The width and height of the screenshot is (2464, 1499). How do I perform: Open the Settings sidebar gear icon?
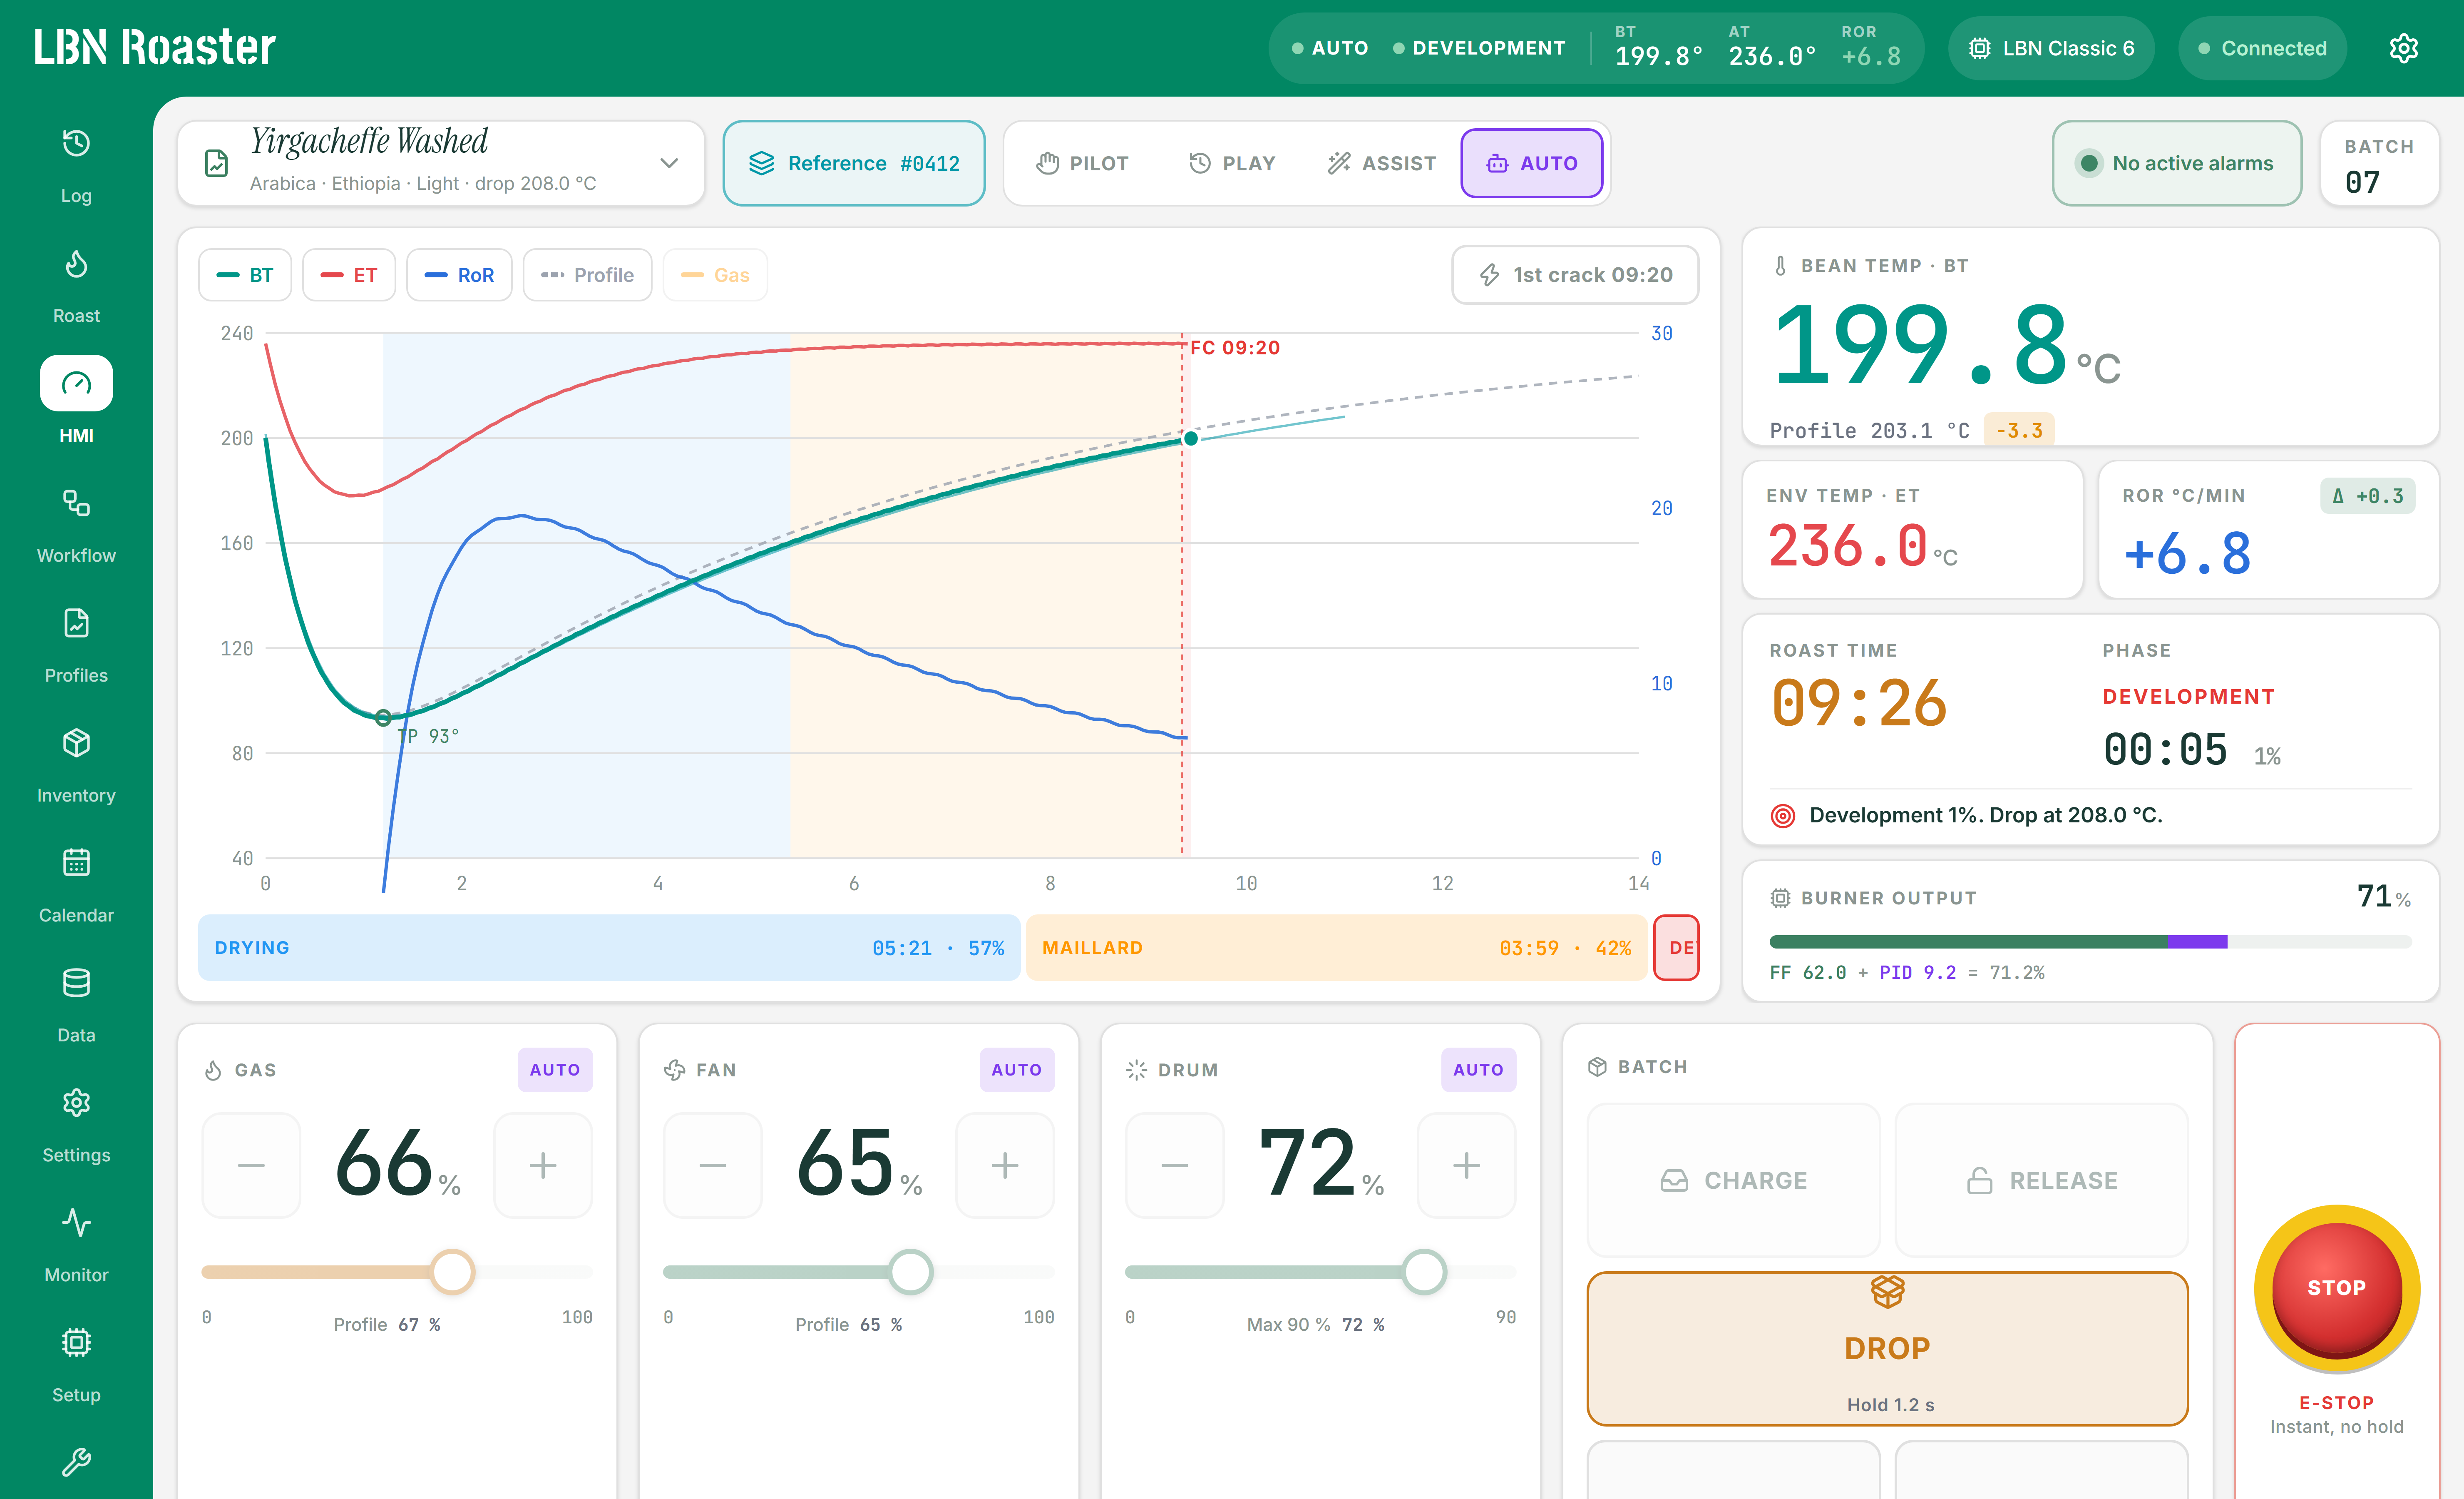(x=76, y=1103)
